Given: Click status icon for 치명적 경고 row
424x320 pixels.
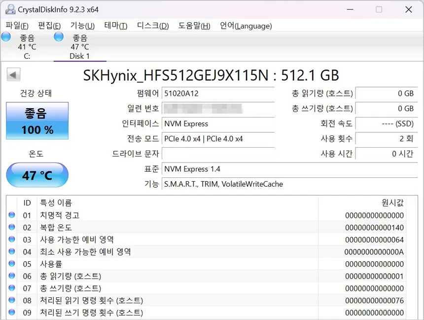Looking at the screenshot, I should (12, 215).
